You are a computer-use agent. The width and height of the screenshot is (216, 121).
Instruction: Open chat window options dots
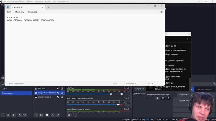pyautogui.click(x=187, y=39)
